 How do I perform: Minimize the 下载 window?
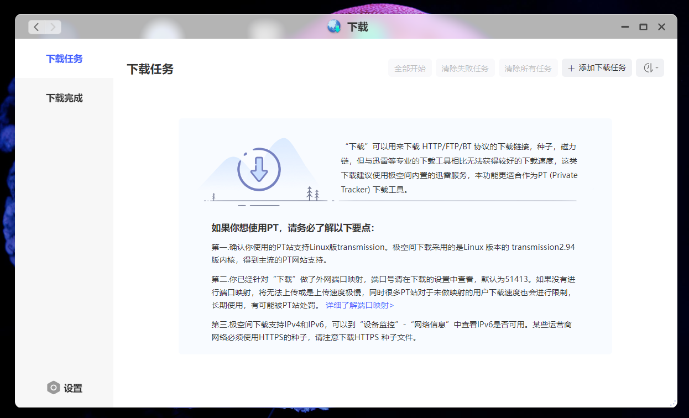tap(625, 27)
